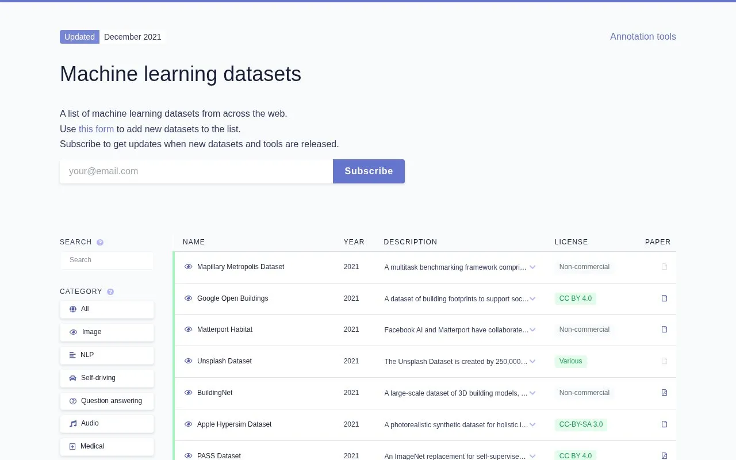Open the paper icon for Matterport Habitat
Screen dimensions: 736x460
(664, 329)
